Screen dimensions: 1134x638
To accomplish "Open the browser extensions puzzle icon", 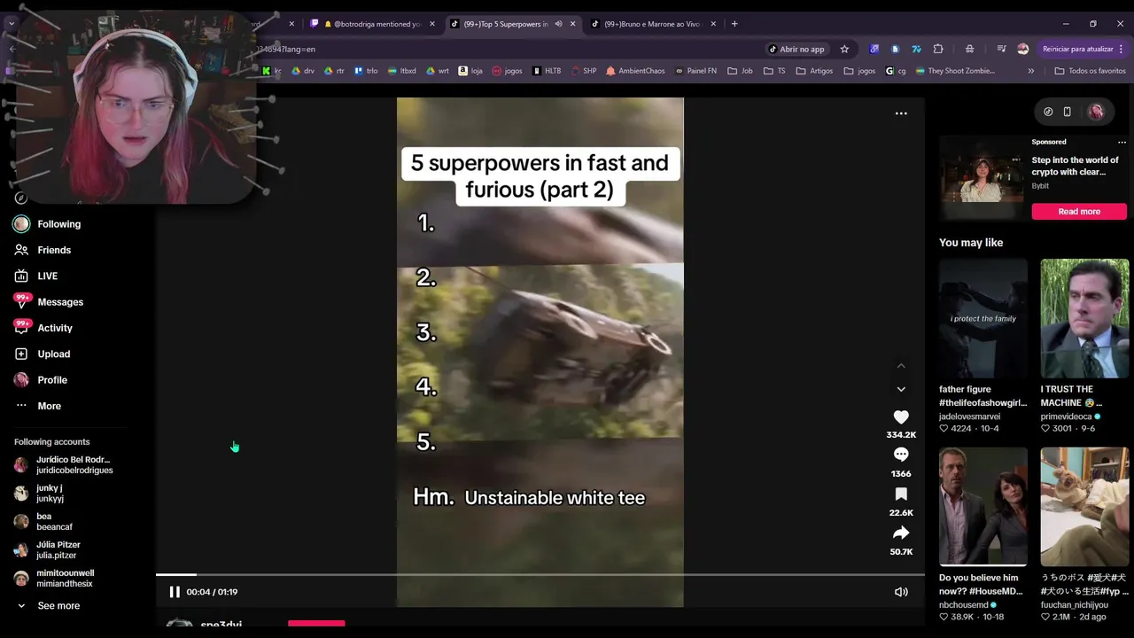I will (938, 49).
